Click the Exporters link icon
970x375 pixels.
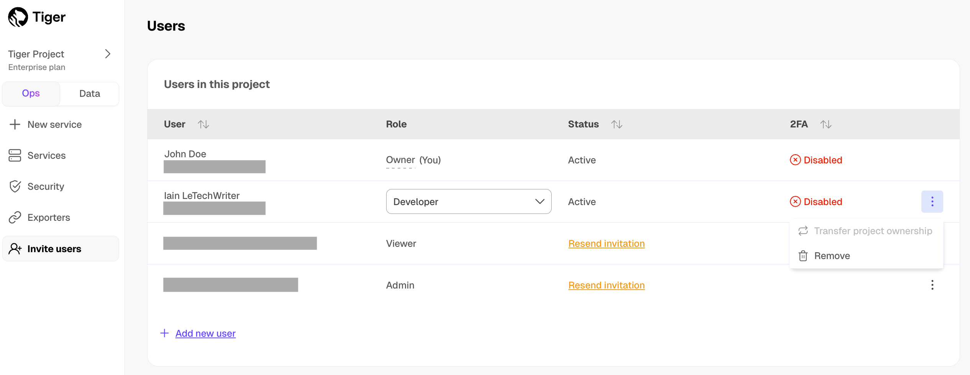pos(15,217)
